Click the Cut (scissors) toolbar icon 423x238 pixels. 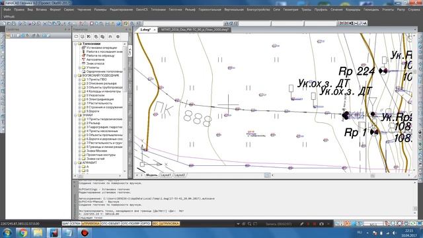[x=45, y=24]
